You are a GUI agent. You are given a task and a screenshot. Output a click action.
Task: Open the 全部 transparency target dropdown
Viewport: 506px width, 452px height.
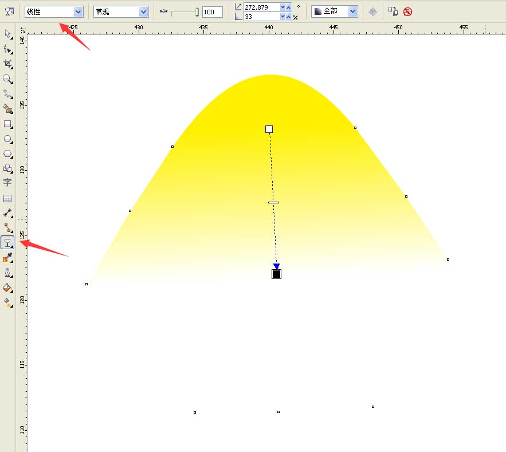[335, 11]
